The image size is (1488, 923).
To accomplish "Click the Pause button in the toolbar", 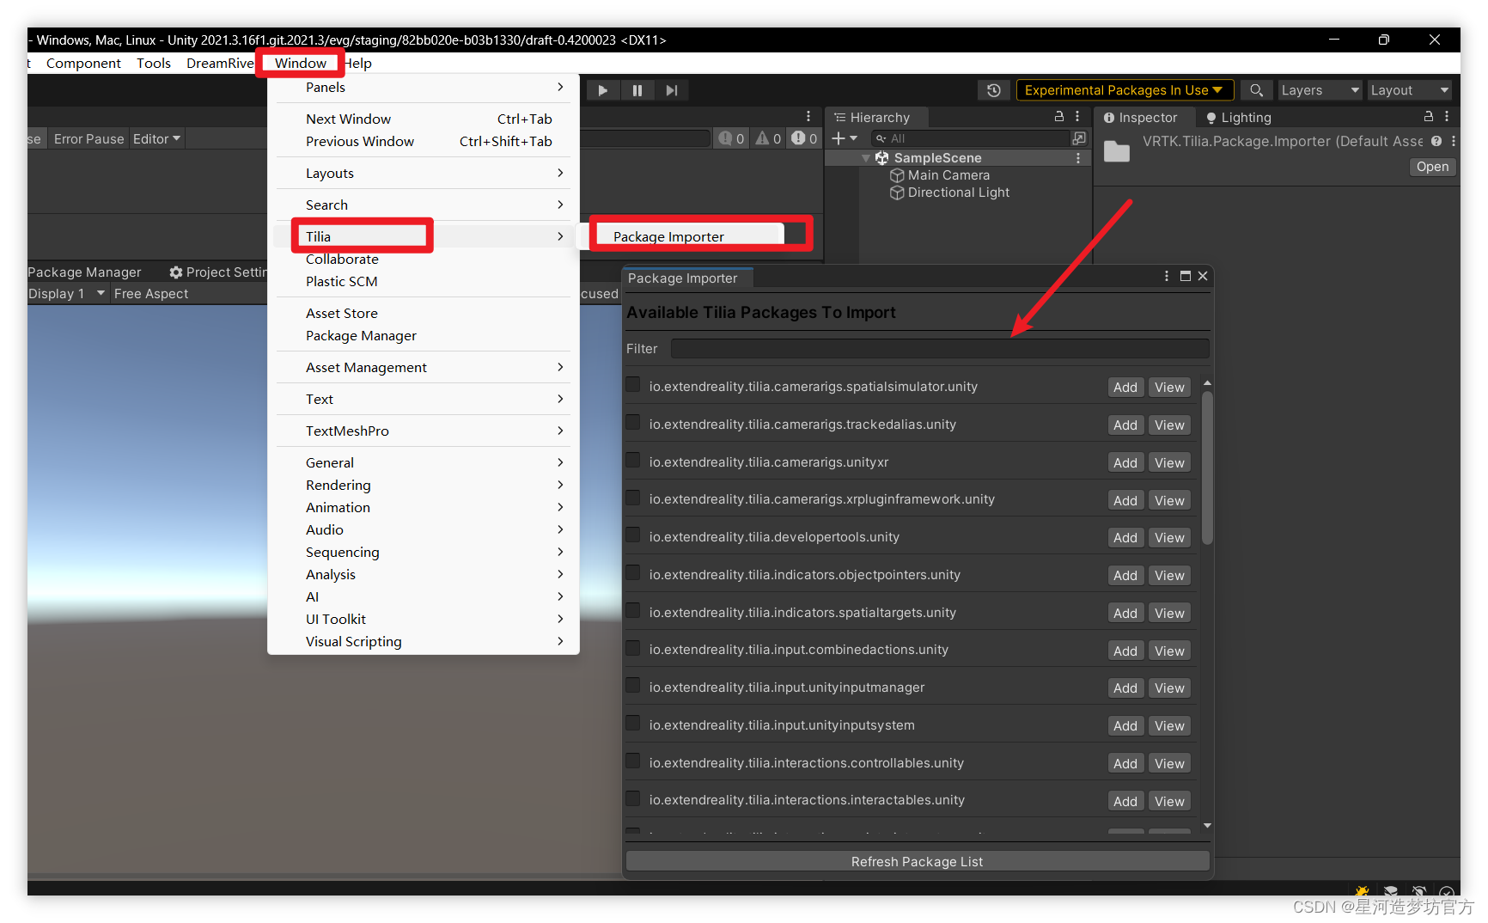I will pos(637,90).
